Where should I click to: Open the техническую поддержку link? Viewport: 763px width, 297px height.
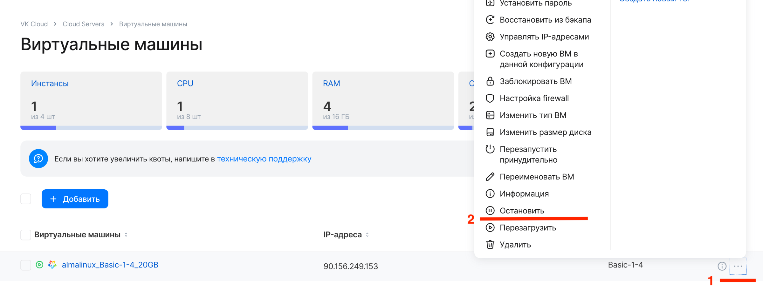click(264, 159)
